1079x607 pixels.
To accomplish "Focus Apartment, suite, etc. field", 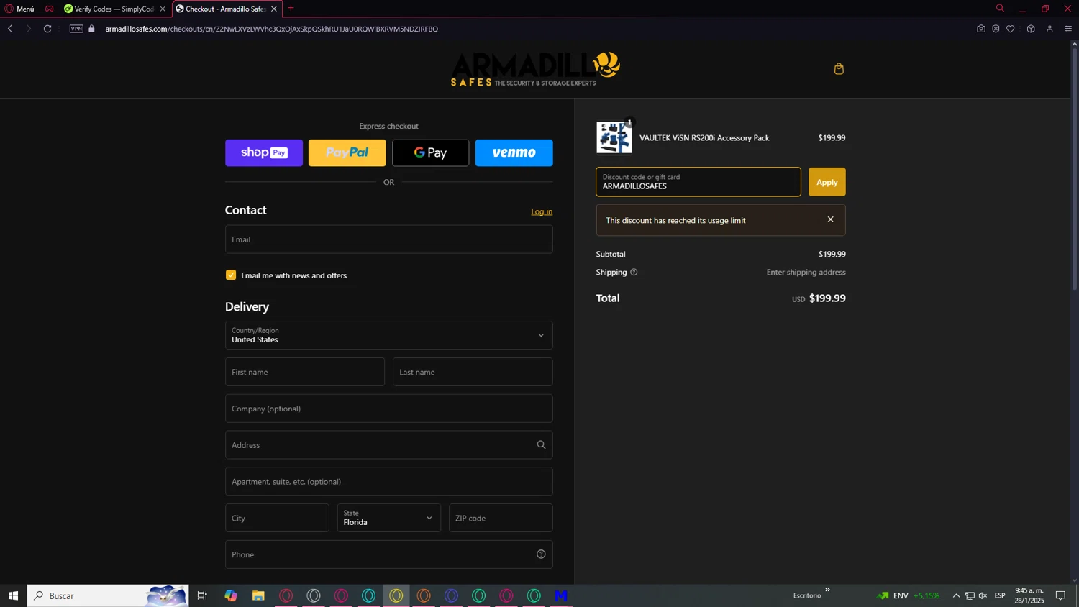I will click(x=388, y=482).
